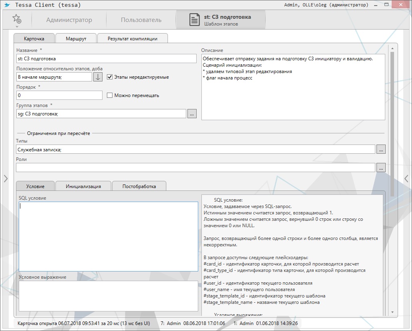Open the Типы selection ellipsis button
The height and width of the screenshot is (331, 412).
tap(381, 149)
